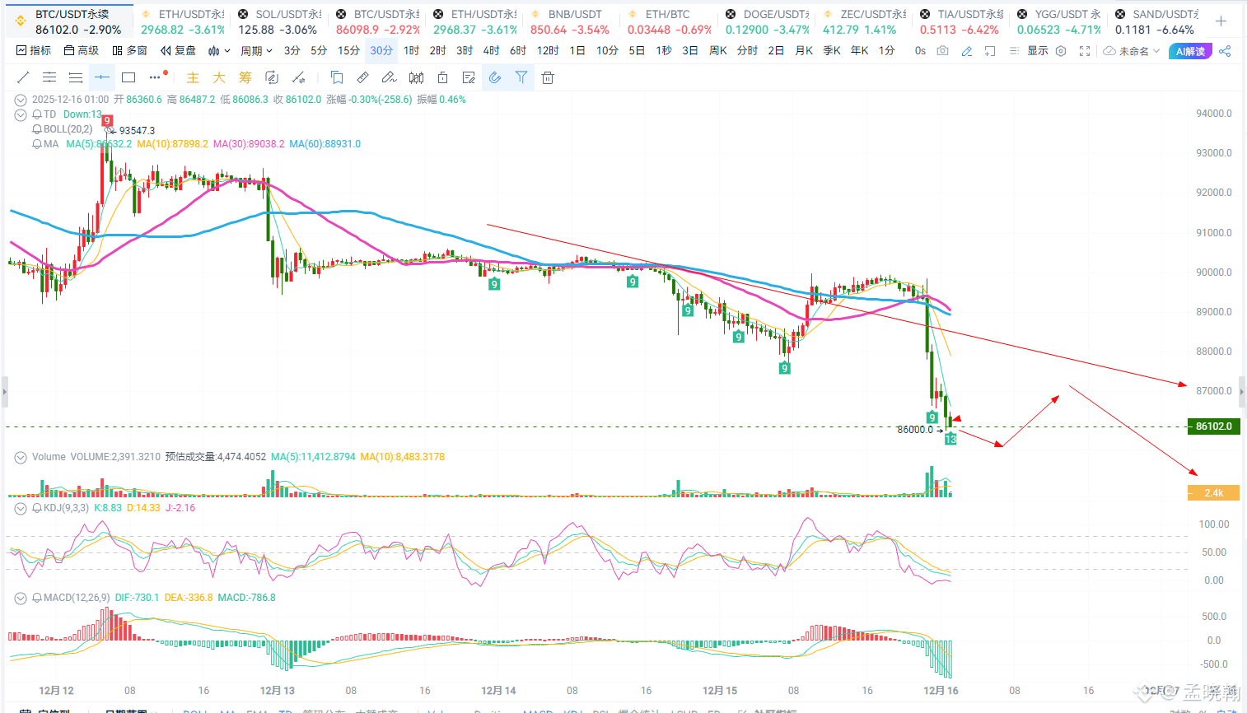Click the 主 marker icon

(x=193, y=77)
